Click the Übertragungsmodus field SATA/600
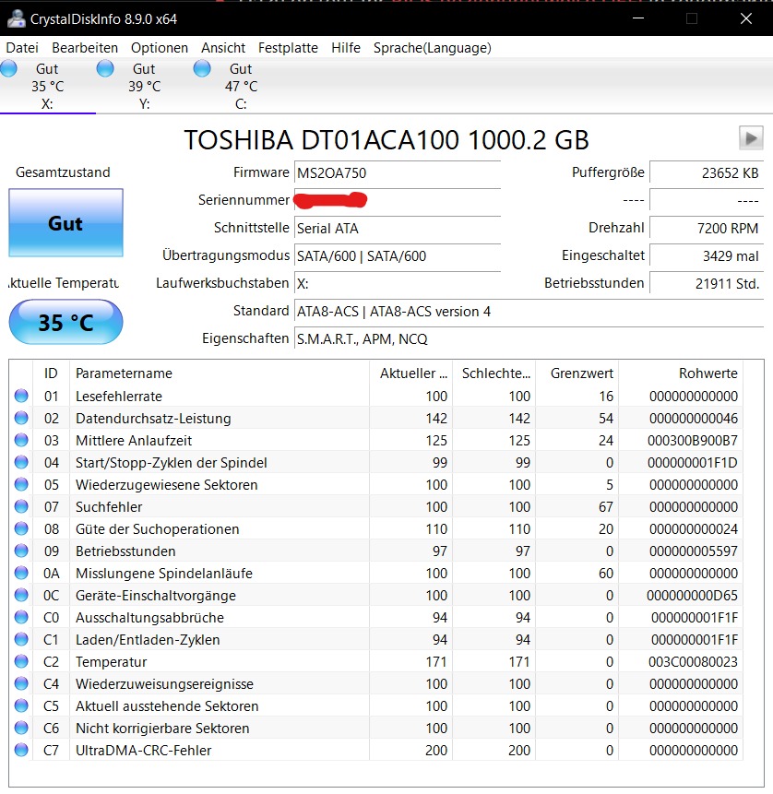The height and width of the screenshot is (794, 773). 398,256
